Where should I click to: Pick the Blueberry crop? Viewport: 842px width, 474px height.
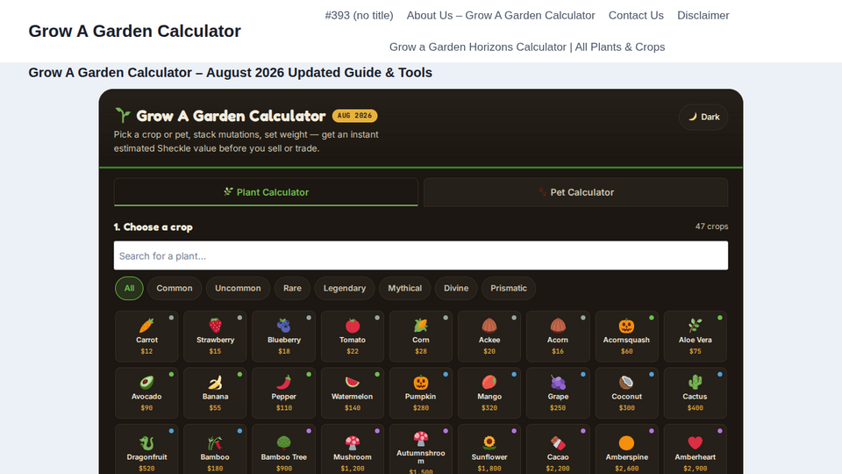pyautogui.click(x=284, y=336)
